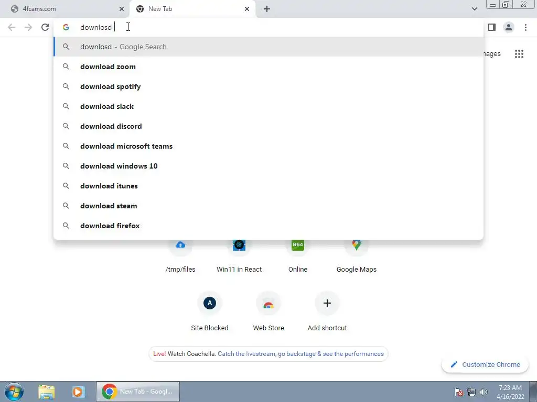Open the Chrome three-dot menu
Screen dimensions: 537x402
pyautogui.click(x=525, y=27)
